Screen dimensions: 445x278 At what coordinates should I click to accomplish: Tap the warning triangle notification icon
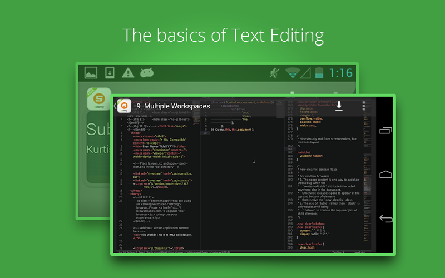pyautogui.click(x=128, y=73)
